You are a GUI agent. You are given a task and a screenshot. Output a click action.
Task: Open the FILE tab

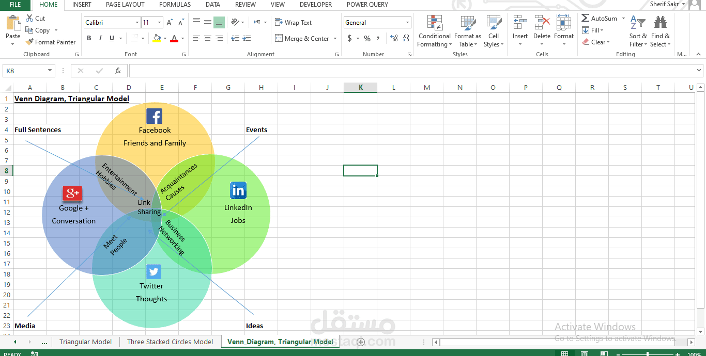16,5
